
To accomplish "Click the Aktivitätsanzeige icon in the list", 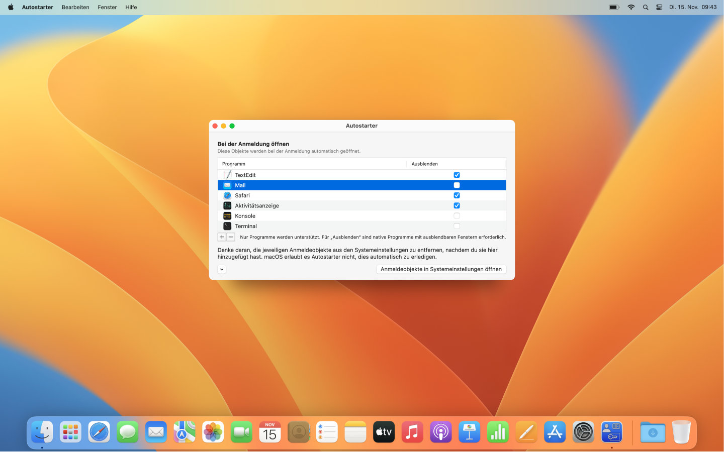I will pos(227,205).
